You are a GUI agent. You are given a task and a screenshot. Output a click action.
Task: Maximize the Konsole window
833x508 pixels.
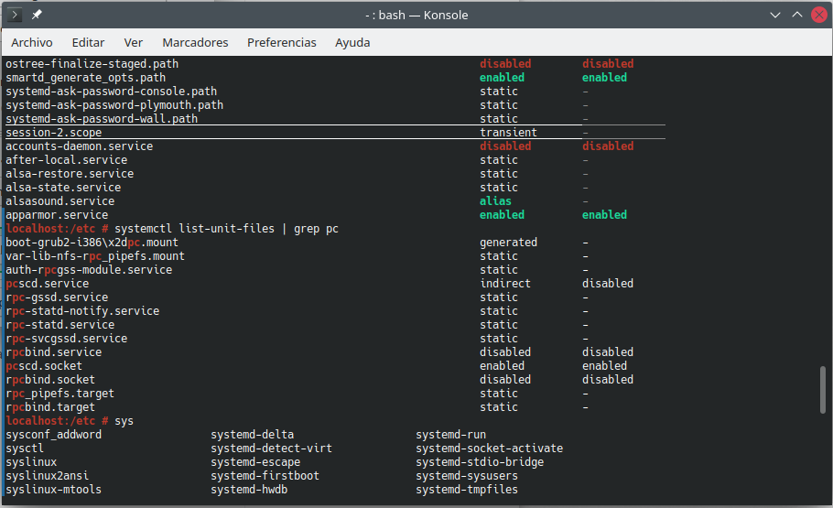796,15
